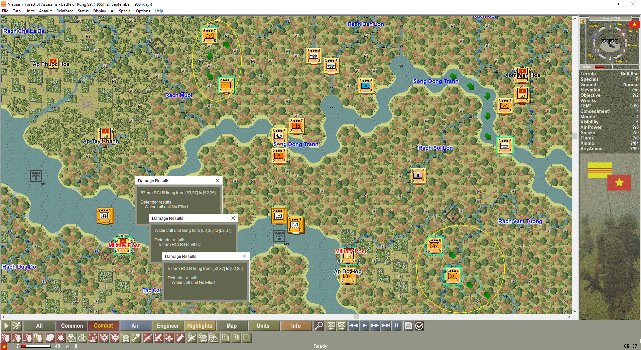
Task: Switch to the All toolbar tab
Action: coord(39,326)
